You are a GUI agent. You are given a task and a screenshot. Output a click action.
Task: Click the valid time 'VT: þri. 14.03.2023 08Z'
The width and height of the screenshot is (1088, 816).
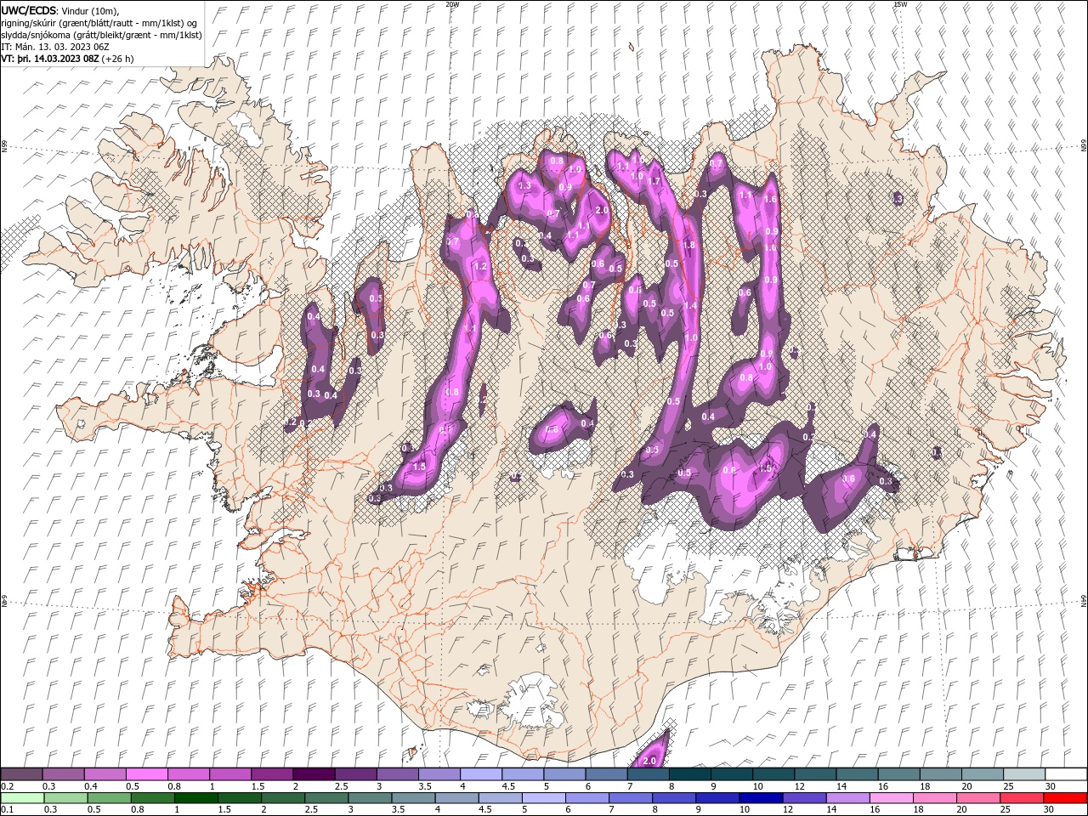[x=50, y=59]
